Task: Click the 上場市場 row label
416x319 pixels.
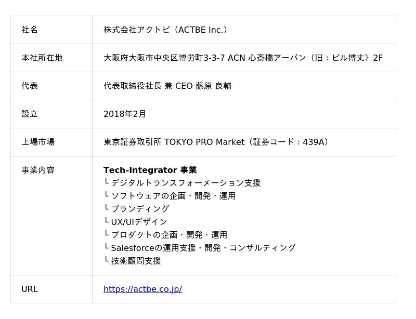Action: pyautogui.click(x=38, y=142)
